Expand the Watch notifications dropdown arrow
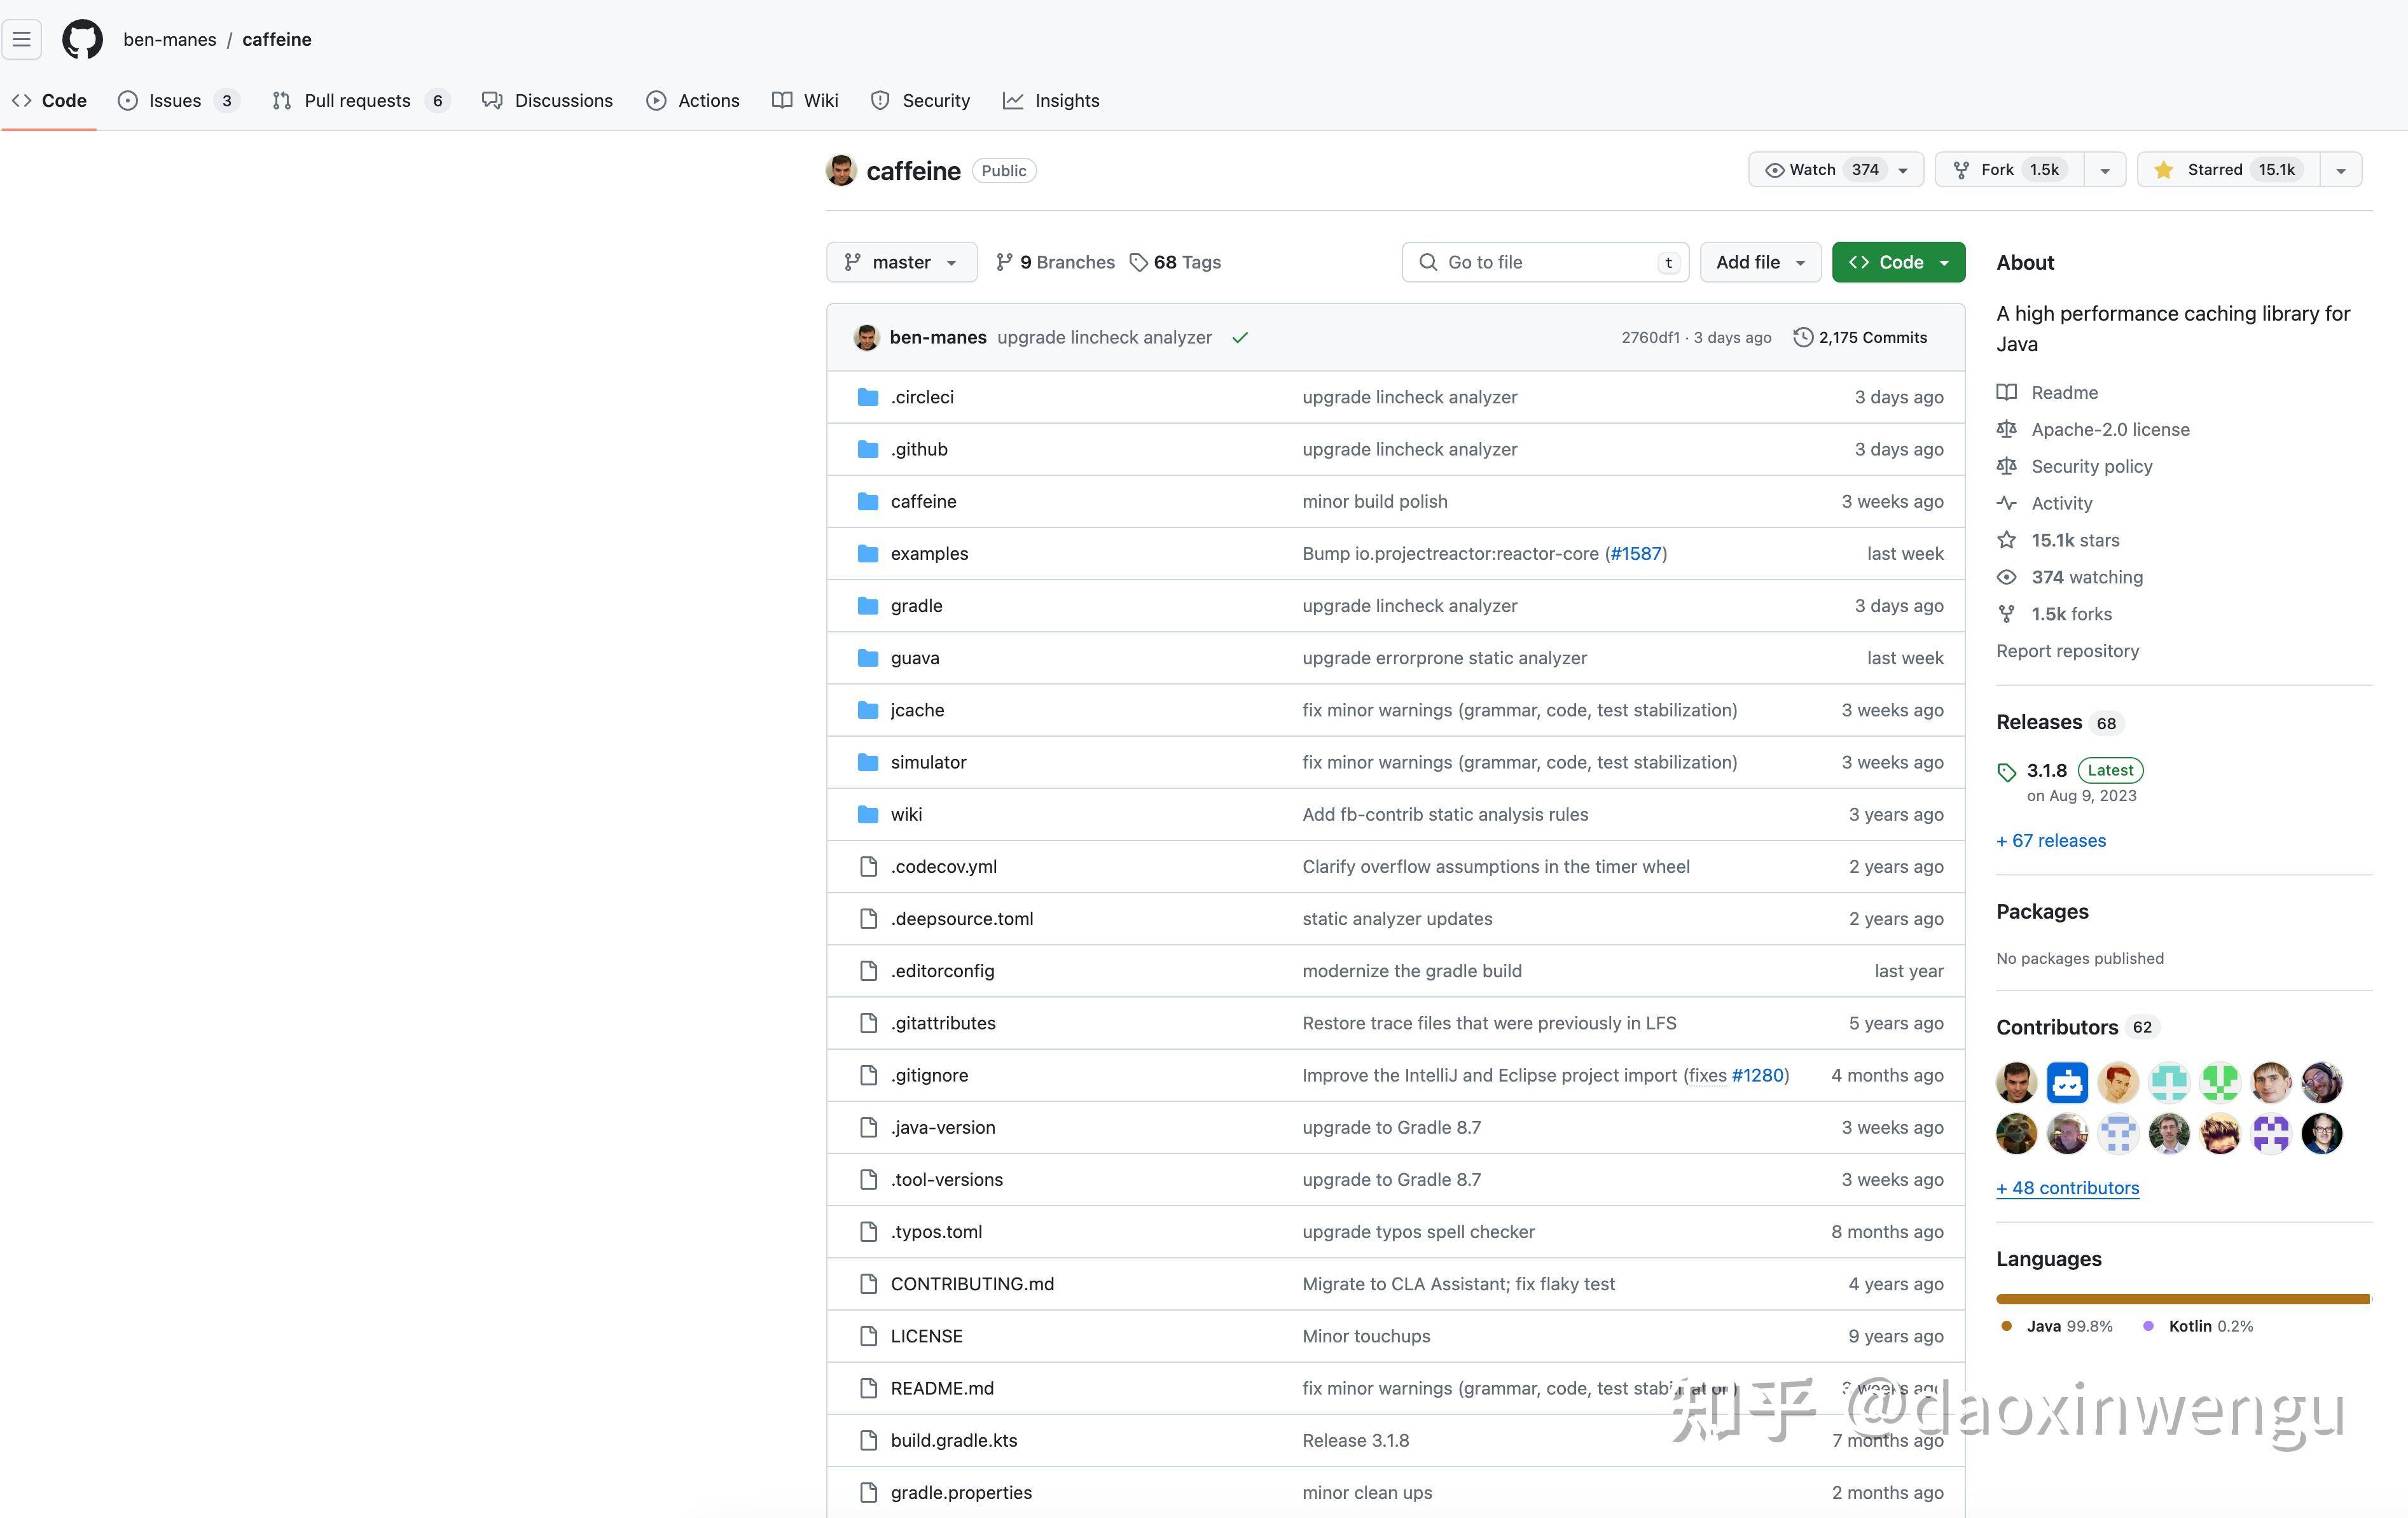Screen dimensions: 2408x1518 click(1904, 170)
